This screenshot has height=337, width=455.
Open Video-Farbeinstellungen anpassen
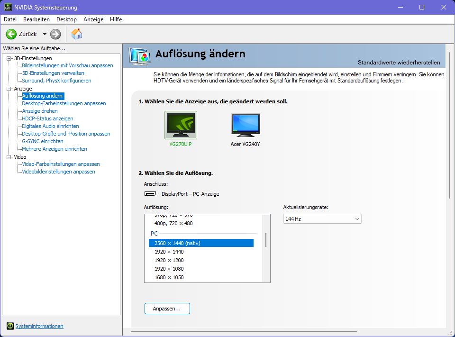click(x=61, y=164)
